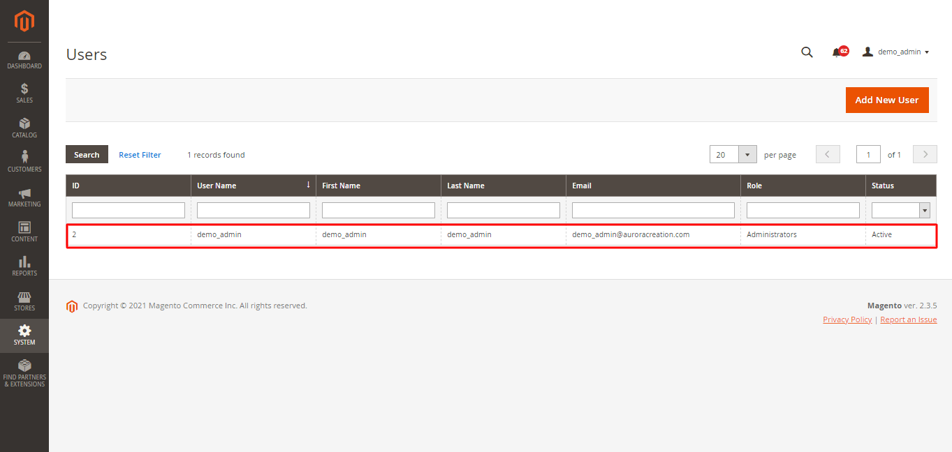The image size is (952, 452).
Task: Click the Customers sidebar icon
Action: pos(24,160)
